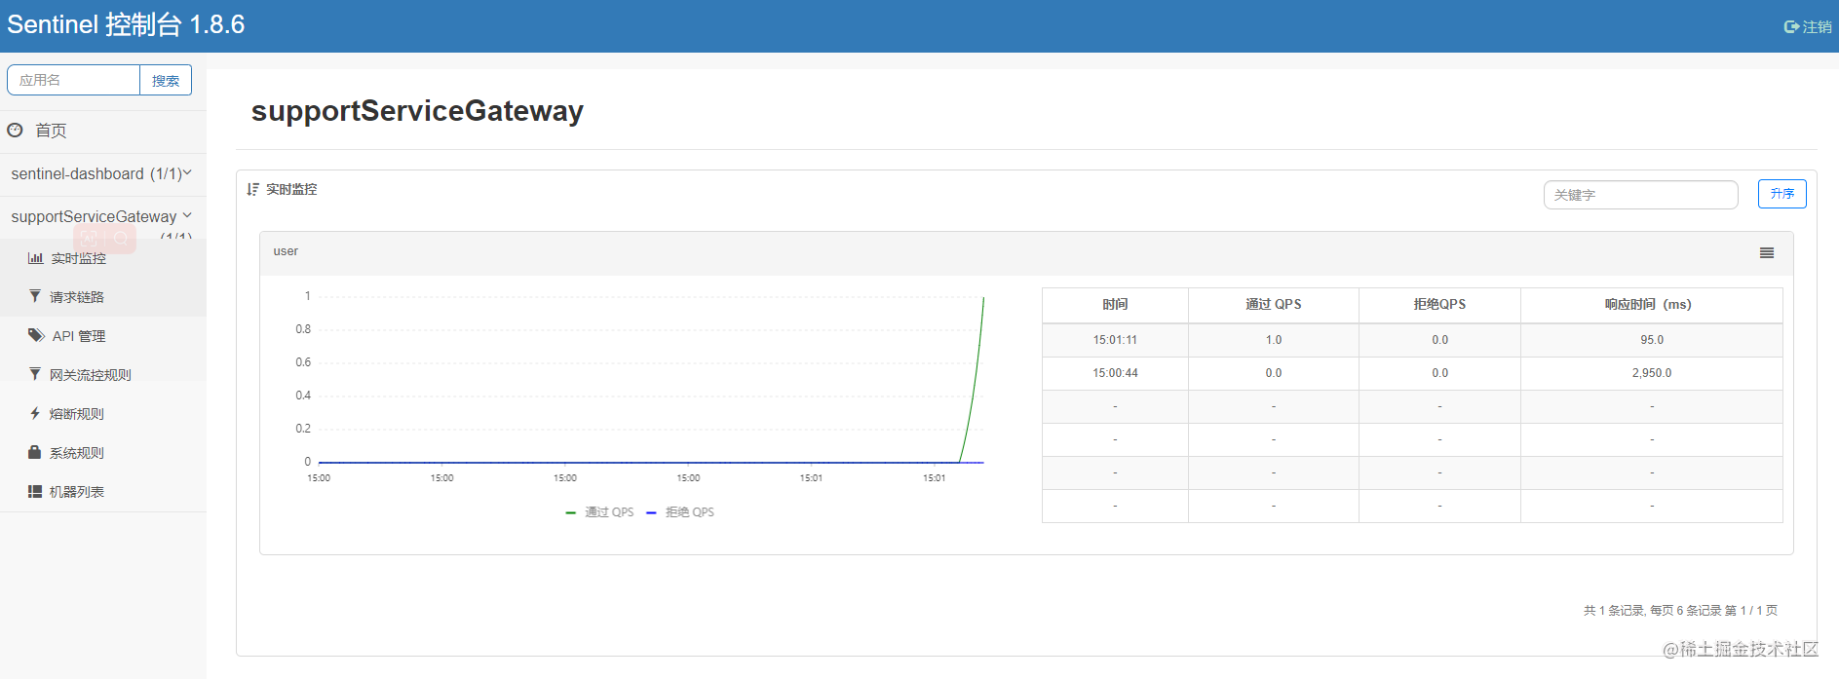Screen dimensions: 1839x679
Task: Open the hamburger menu on user chart panel
Action: 1766,253
